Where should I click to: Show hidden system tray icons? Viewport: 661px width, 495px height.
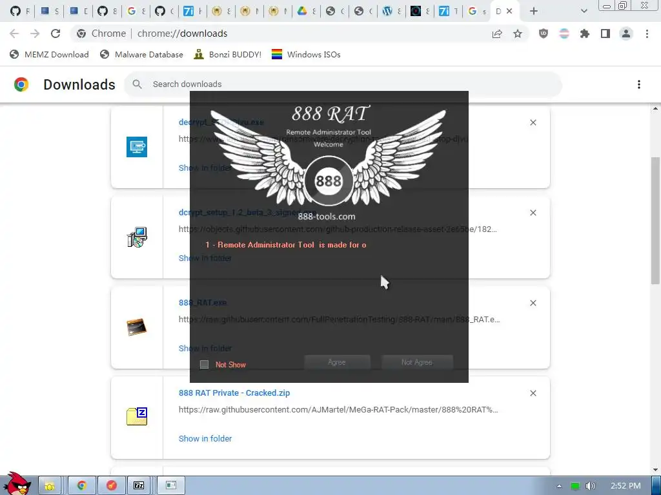(560, 486)
